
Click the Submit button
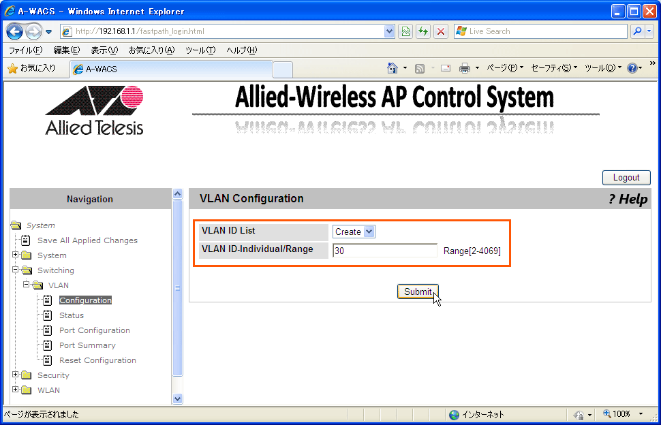click(x=418, y=292)
